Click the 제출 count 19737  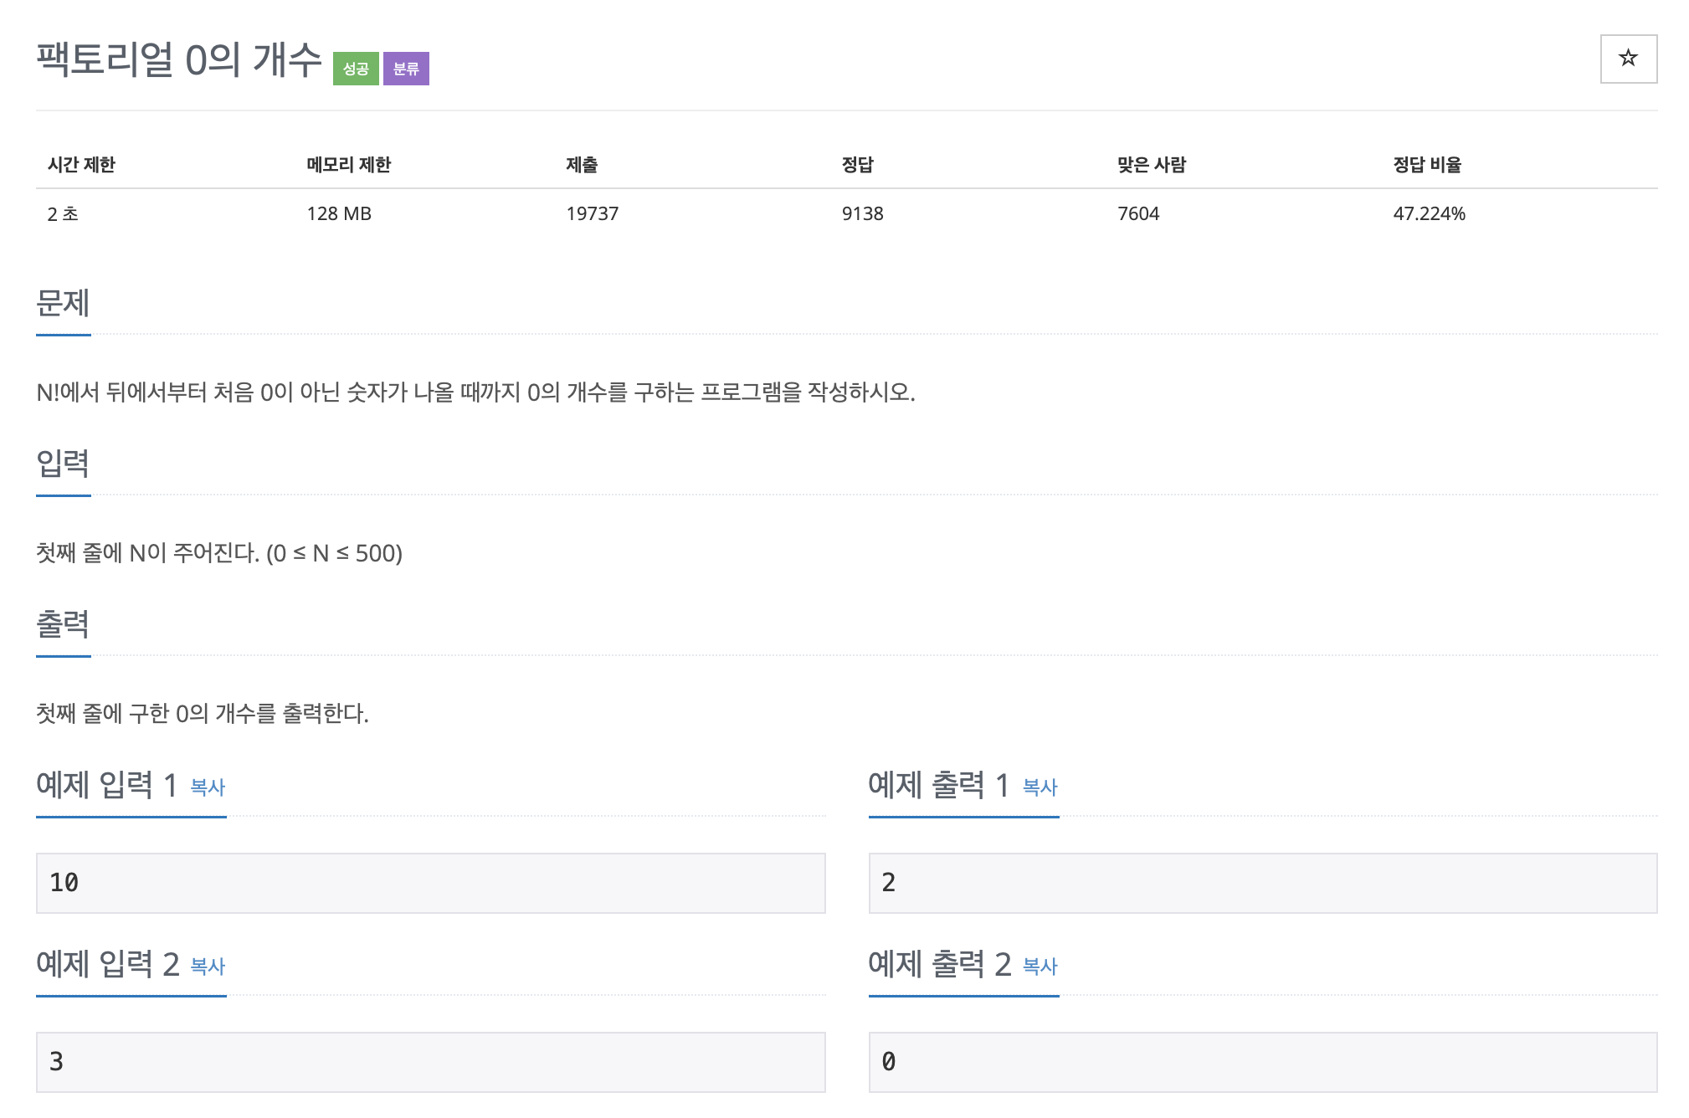click(x=592, y=213)
